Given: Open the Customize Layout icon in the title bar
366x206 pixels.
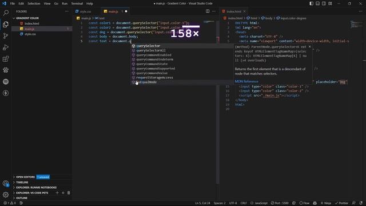Looking at the screenshot, I should click(330, 3).
